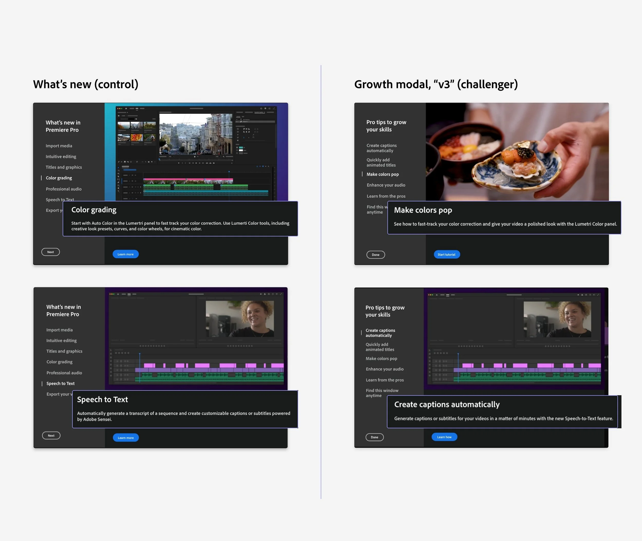This screenshot has width=642, height=541.
Task: Toggle checkbox beside white stroke swatch
Action: [237, 151]
